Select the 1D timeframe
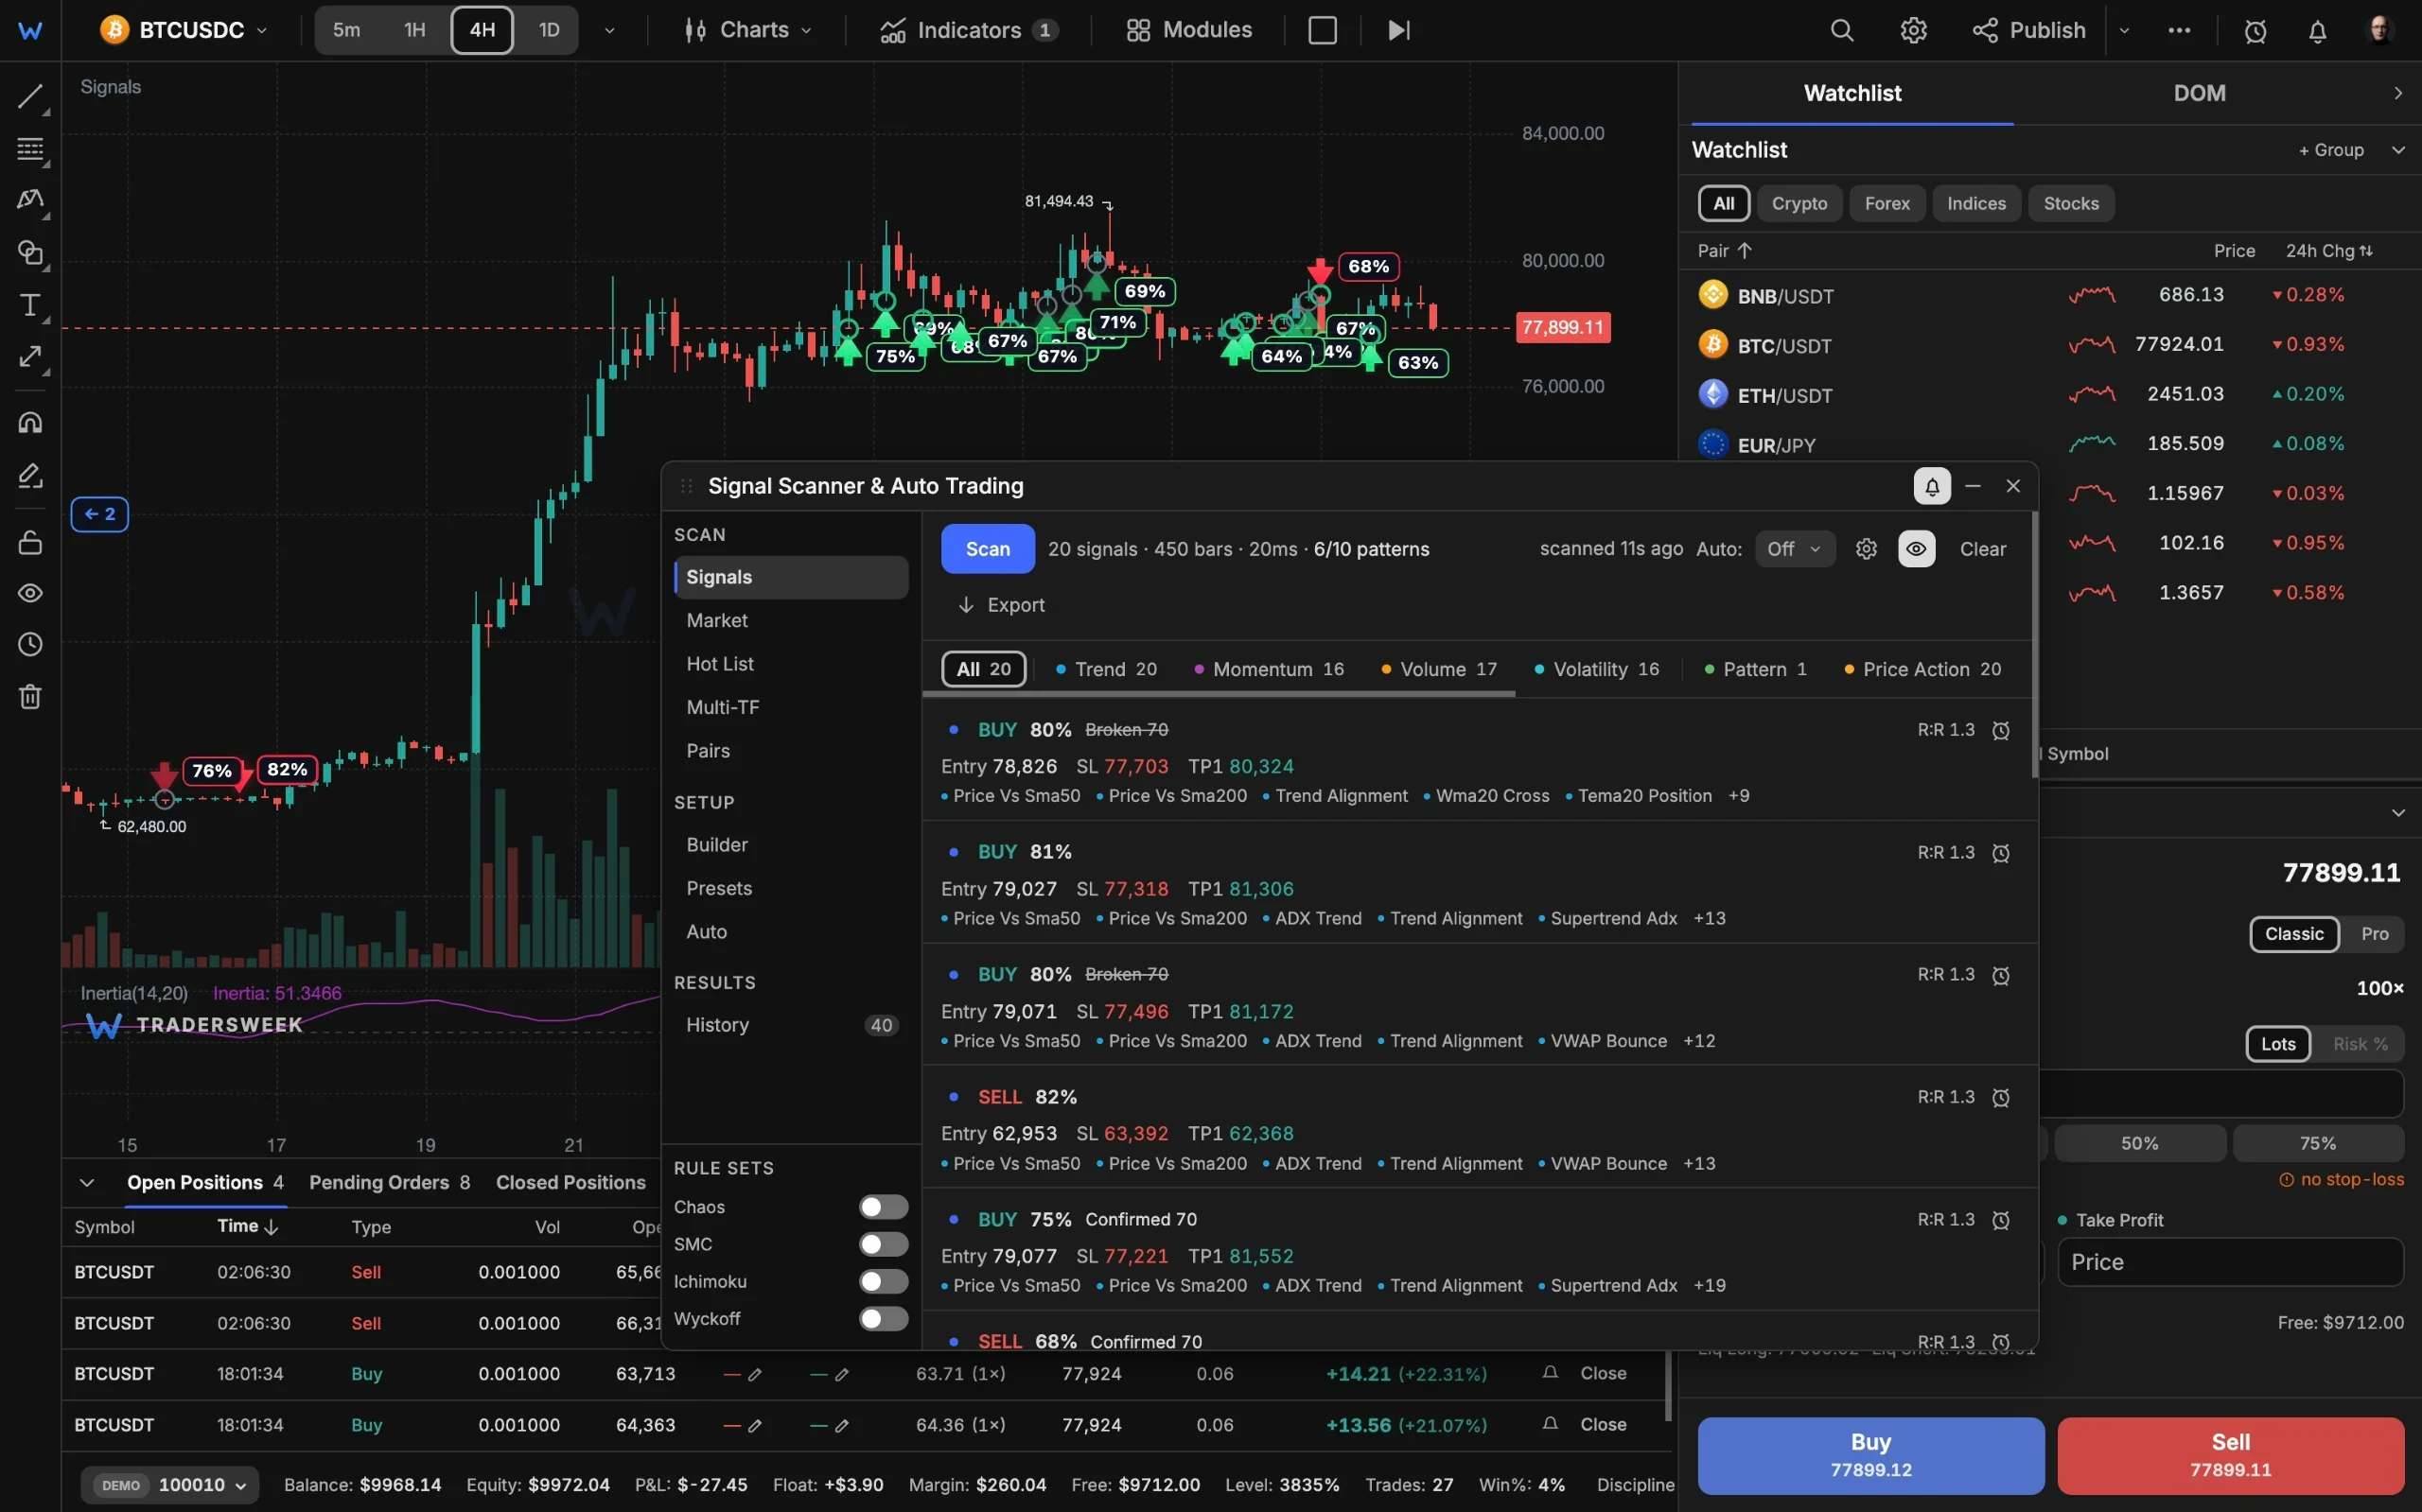 coord(550,30)
